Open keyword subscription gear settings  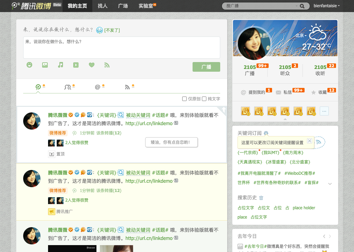266,133
